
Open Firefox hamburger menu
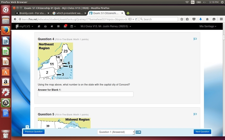pyautogui.click(x=221, y=19)
